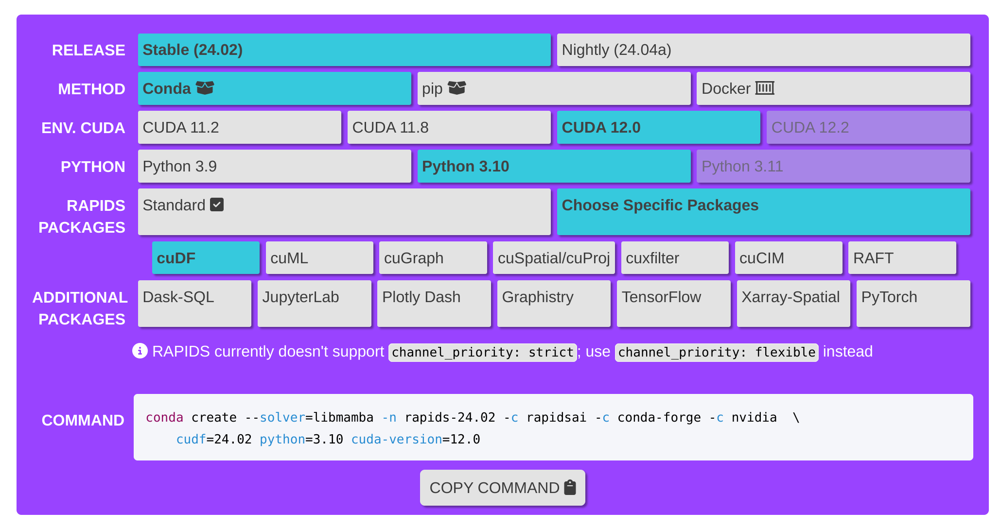Add PyTorch additional package
The height and width of the screenshot is (528, 1001).
[913, 304]
